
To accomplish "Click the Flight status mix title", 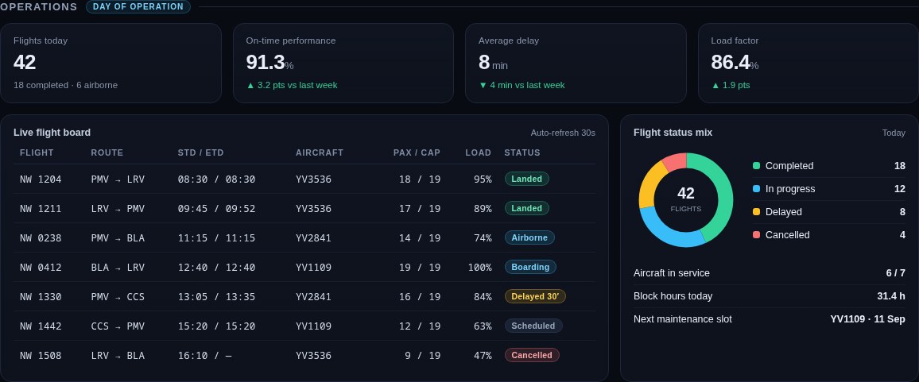I will pos(673,133).
